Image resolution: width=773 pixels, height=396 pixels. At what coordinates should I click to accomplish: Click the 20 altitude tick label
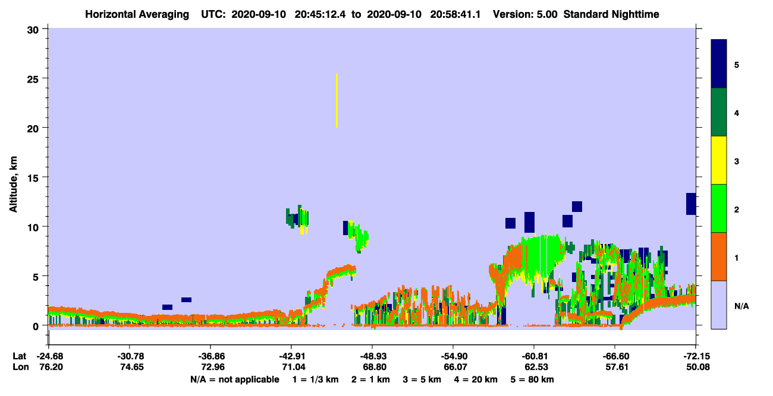[x=34, y=128]
